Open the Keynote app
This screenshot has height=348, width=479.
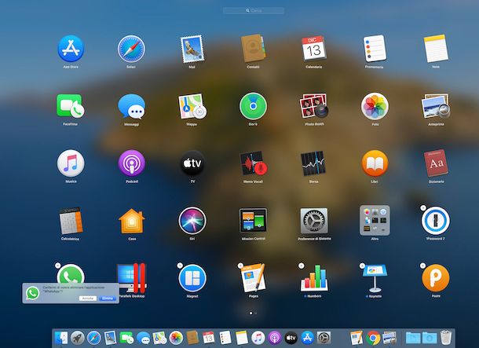coord(375,278)
